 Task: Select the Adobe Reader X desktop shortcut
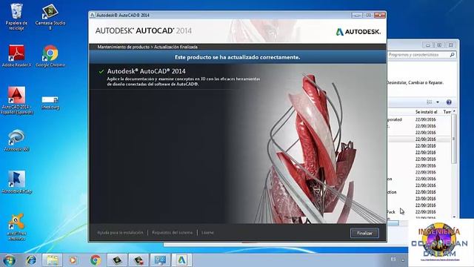[16, 56]
